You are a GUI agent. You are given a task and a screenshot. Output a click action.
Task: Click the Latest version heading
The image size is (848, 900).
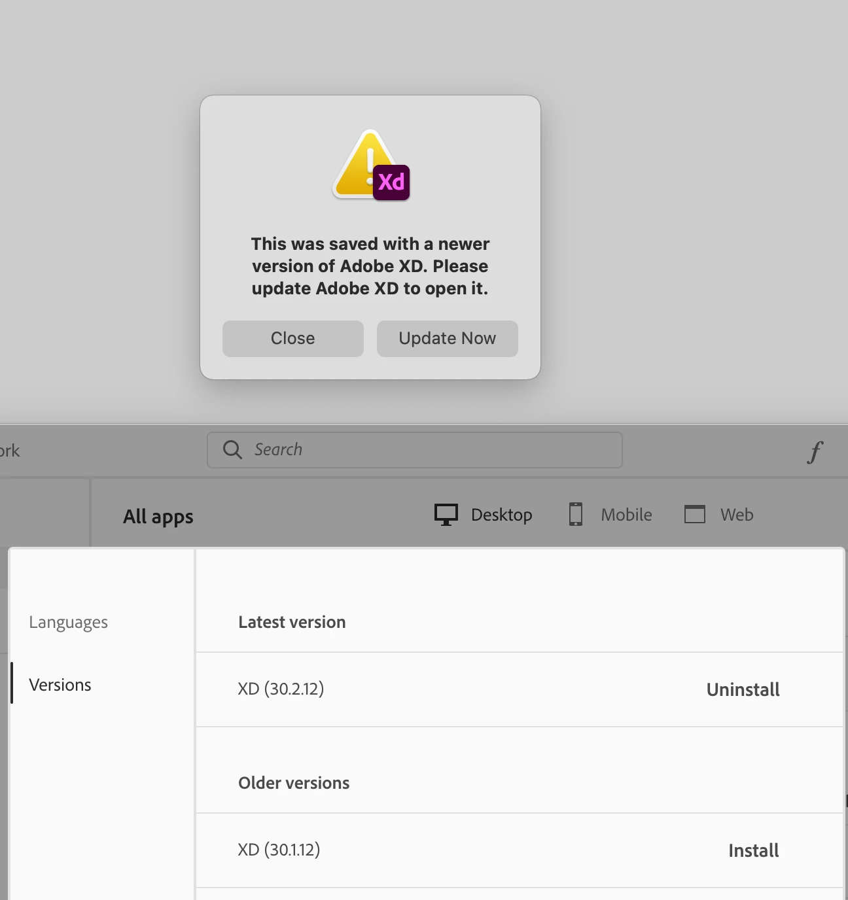[292, 622]
